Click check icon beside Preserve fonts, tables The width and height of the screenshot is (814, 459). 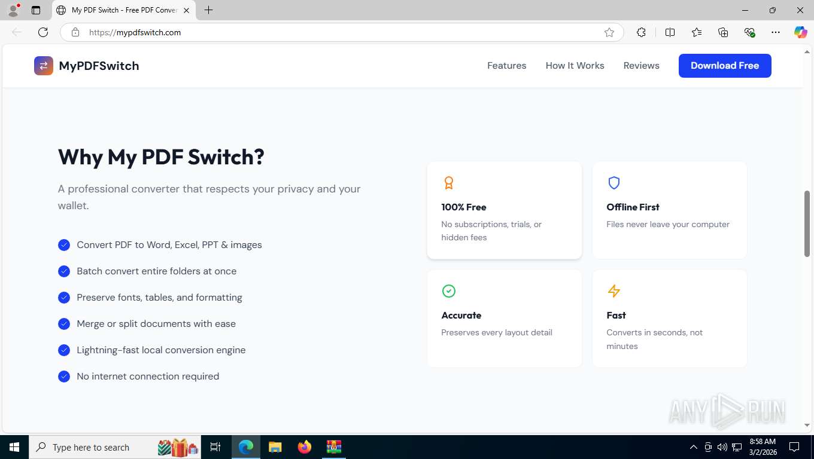point(64,298)
